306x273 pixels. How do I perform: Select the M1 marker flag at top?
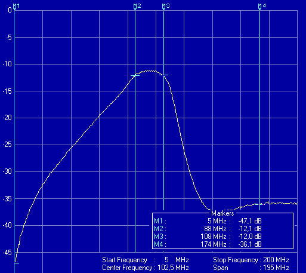tap(16, 6)
